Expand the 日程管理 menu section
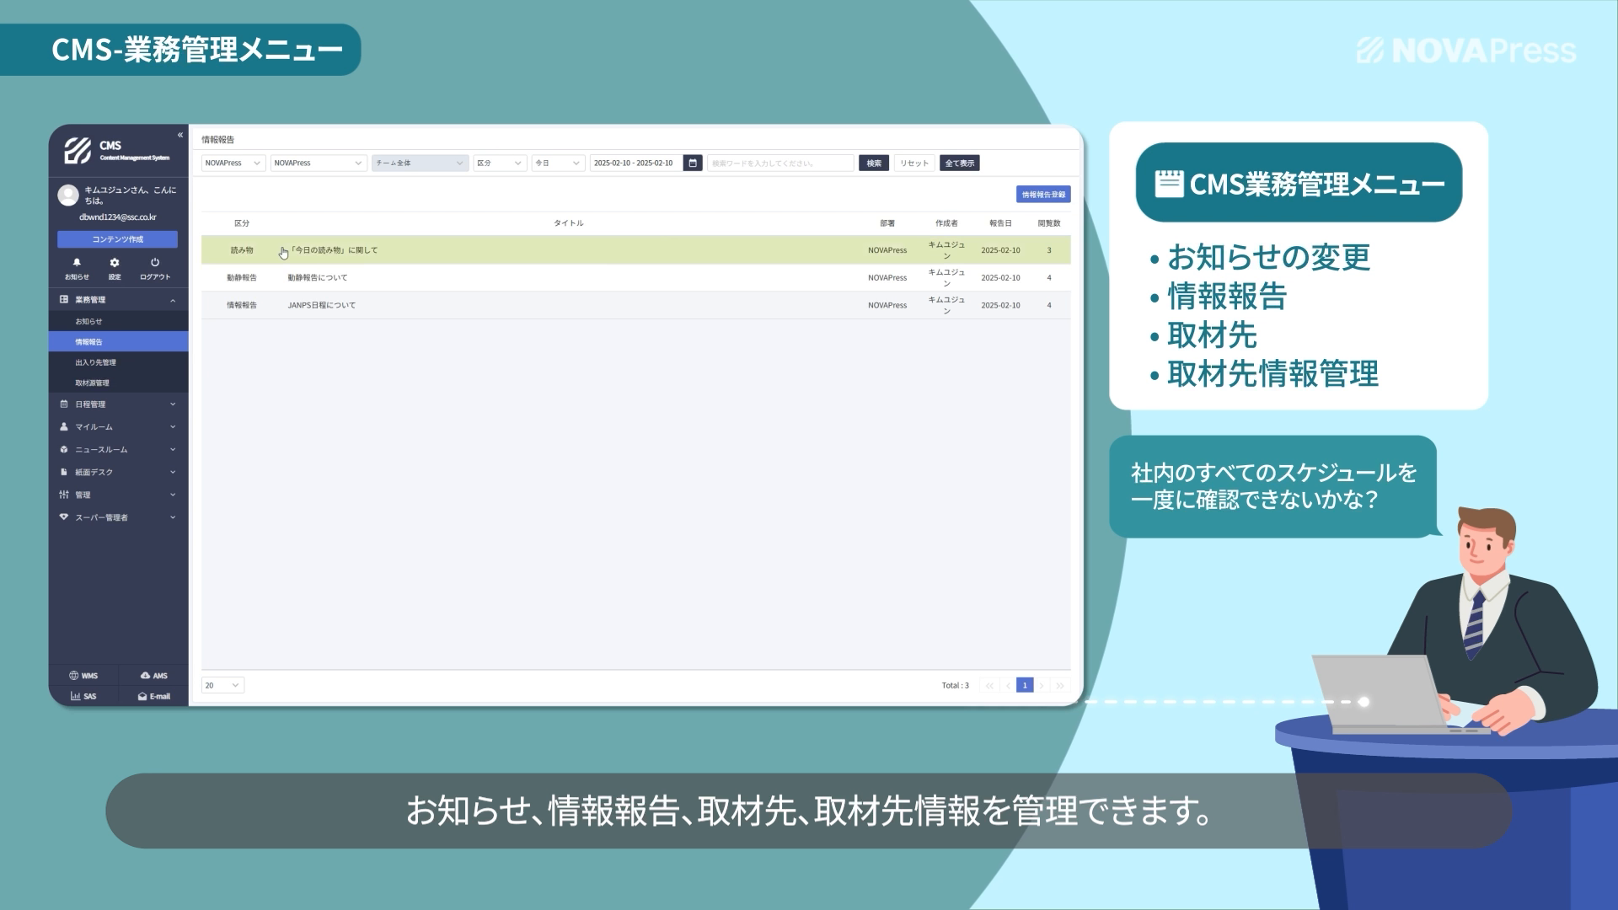This screenshot has height=910, width=1618. tap(173, 404)
